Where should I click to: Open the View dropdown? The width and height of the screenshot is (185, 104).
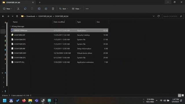coord(76,9)
